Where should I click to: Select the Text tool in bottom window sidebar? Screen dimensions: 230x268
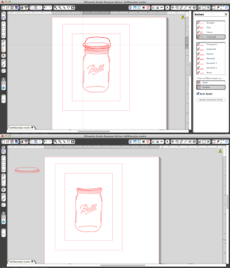click(4, 190)
